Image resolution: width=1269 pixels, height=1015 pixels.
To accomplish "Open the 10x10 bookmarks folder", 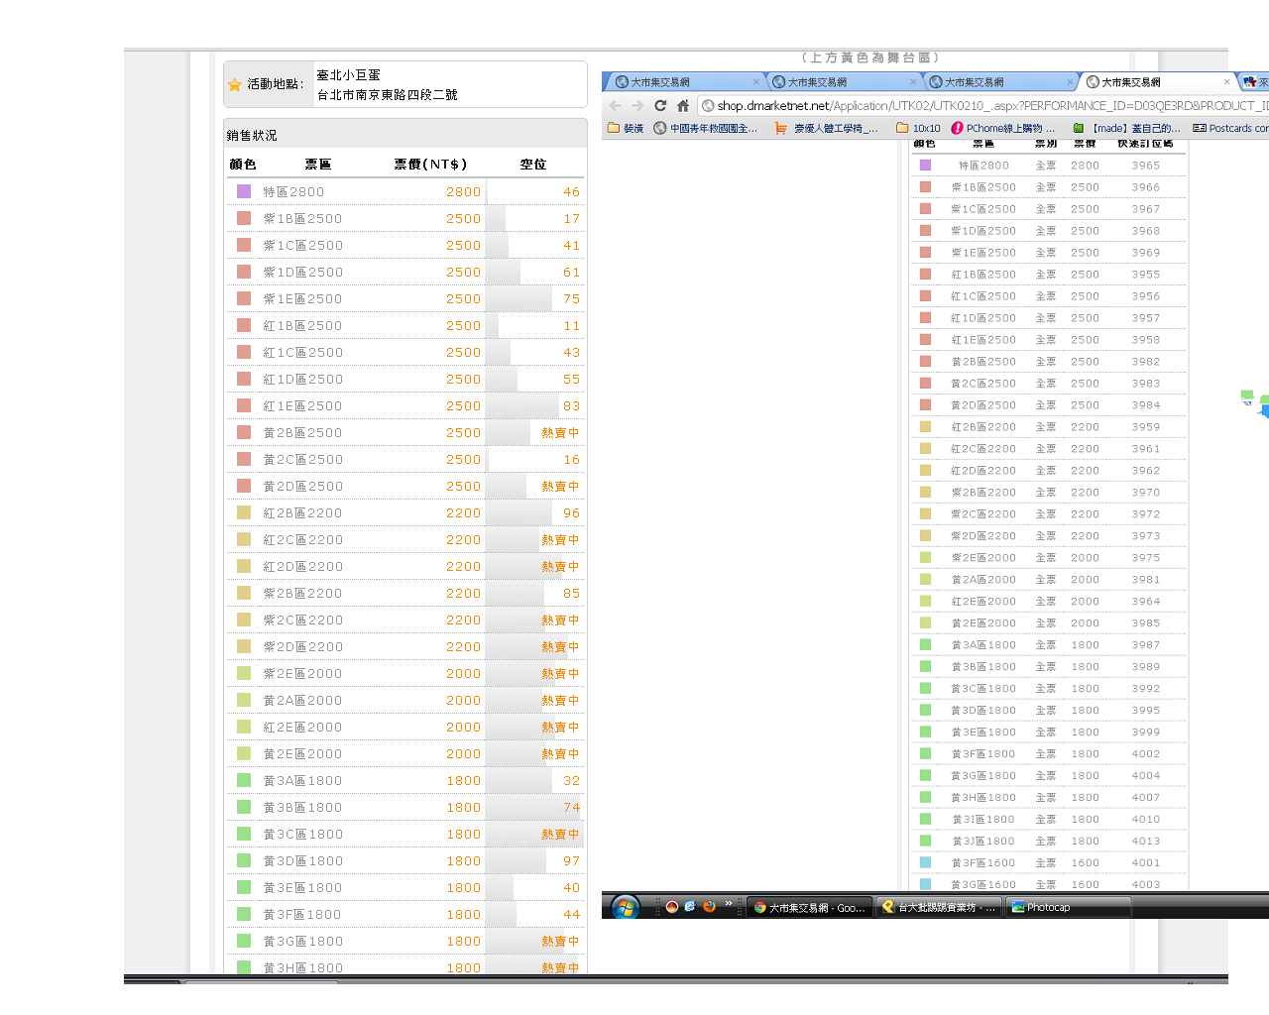I will pyautogui.click(x=918, y=129).
